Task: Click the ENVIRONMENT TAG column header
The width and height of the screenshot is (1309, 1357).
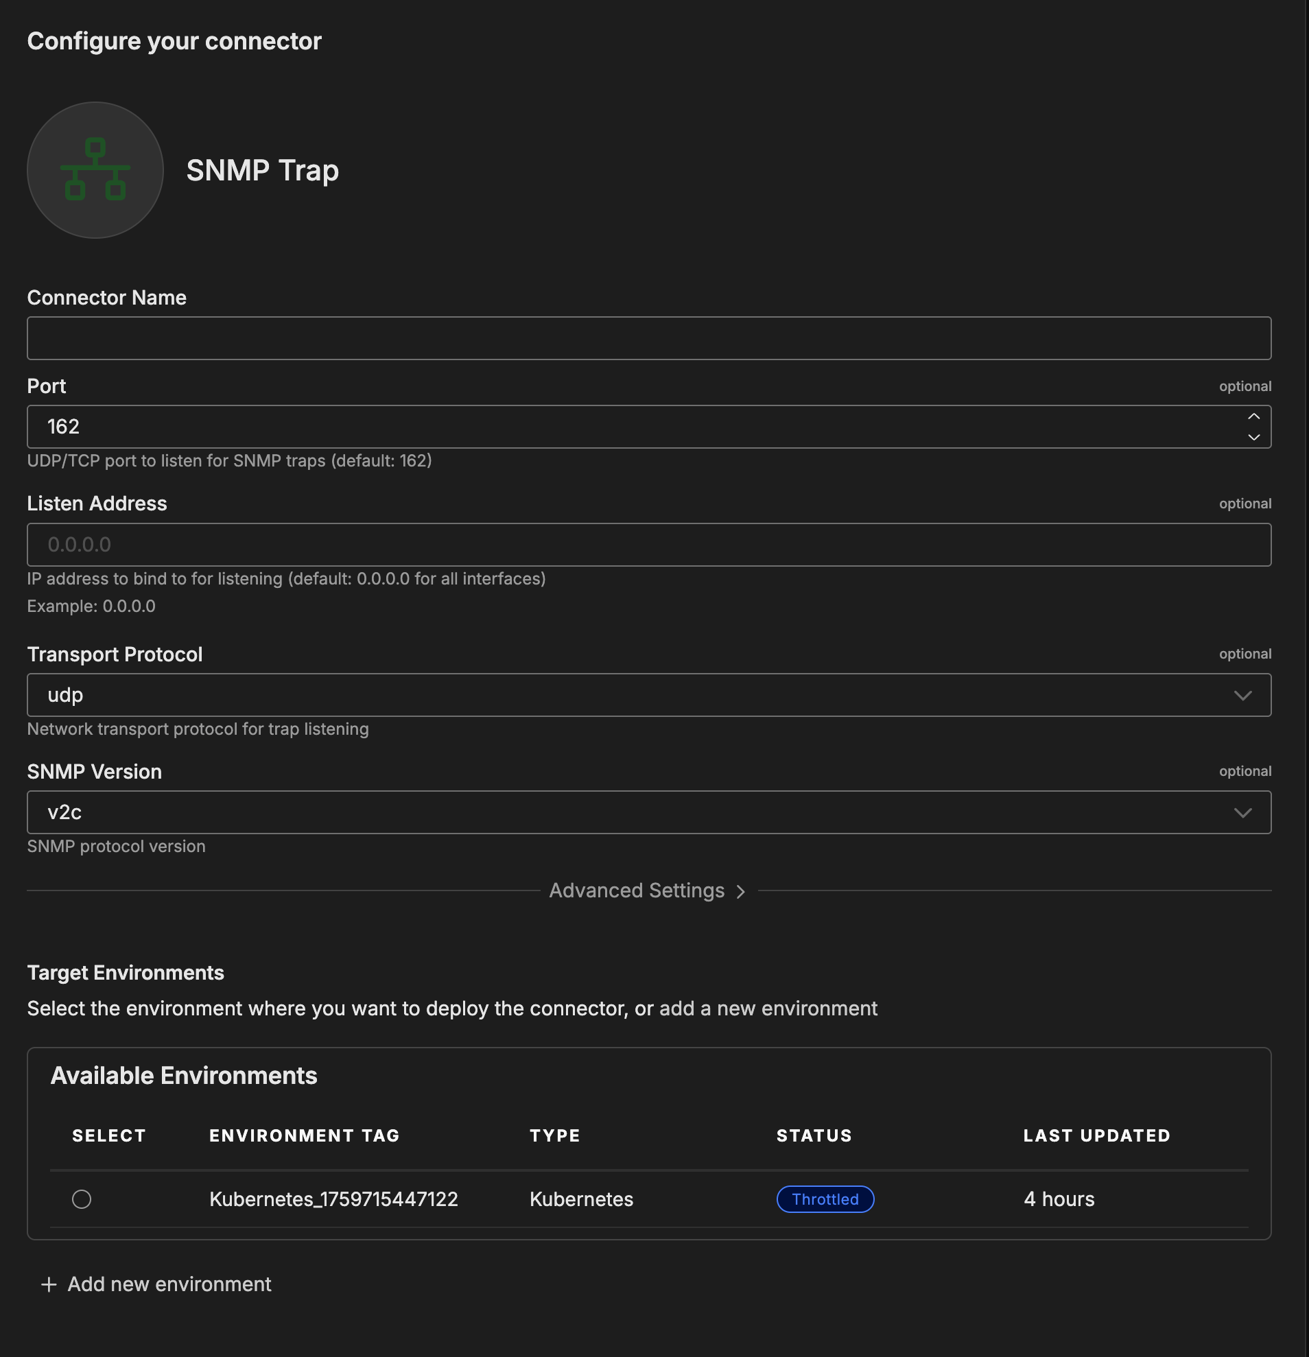Action: [x=305, y=1135]
